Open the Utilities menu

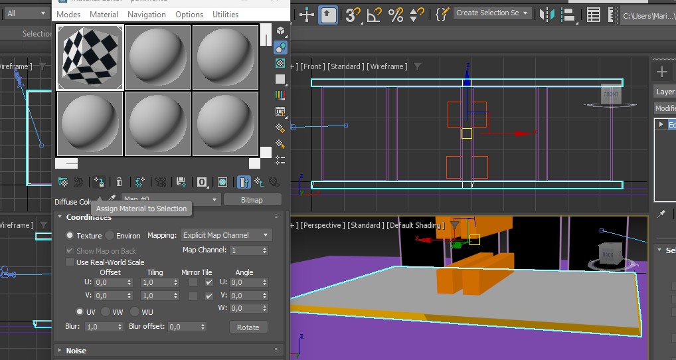pos(225,15)
